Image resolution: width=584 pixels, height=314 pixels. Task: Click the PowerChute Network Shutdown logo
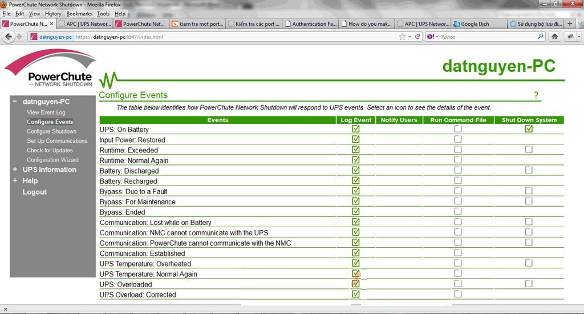click(50, 69)
